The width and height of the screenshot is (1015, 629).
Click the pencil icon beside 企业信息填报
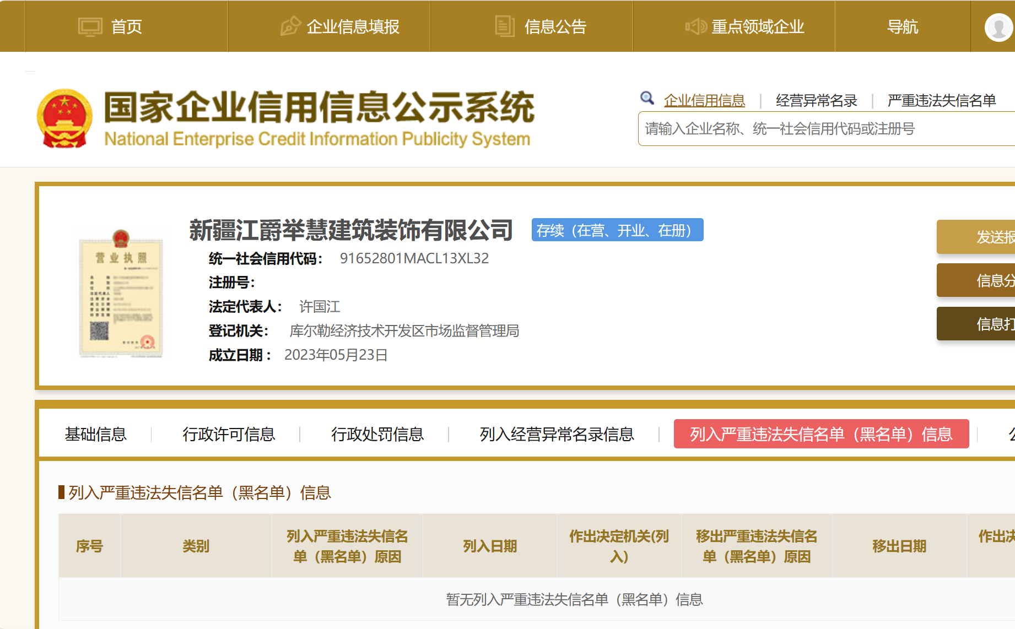(290, 26)
